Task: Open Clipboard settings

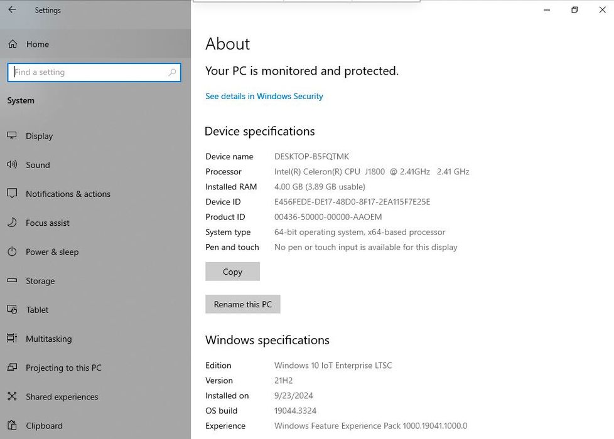Action: (95, 425)
